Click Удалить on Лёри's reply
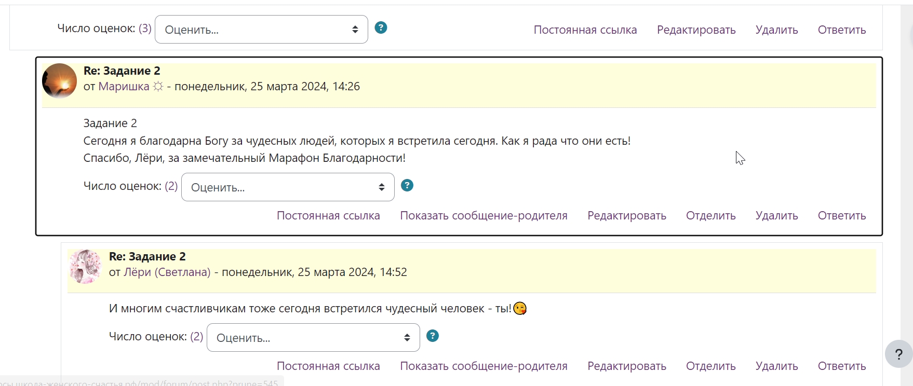 776,366
